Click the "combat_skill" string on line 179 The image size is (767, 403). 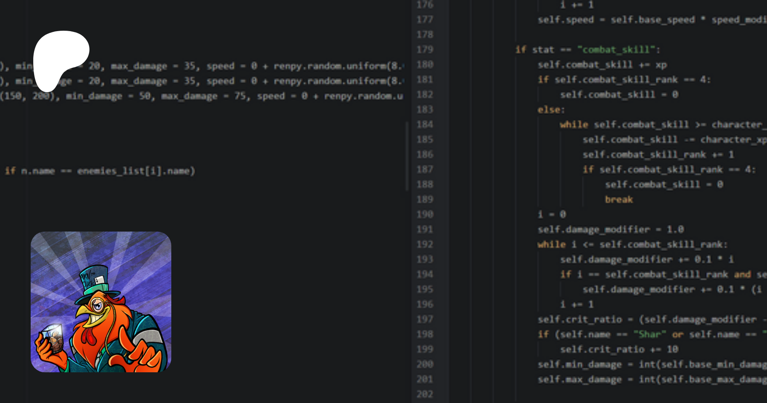616,50
